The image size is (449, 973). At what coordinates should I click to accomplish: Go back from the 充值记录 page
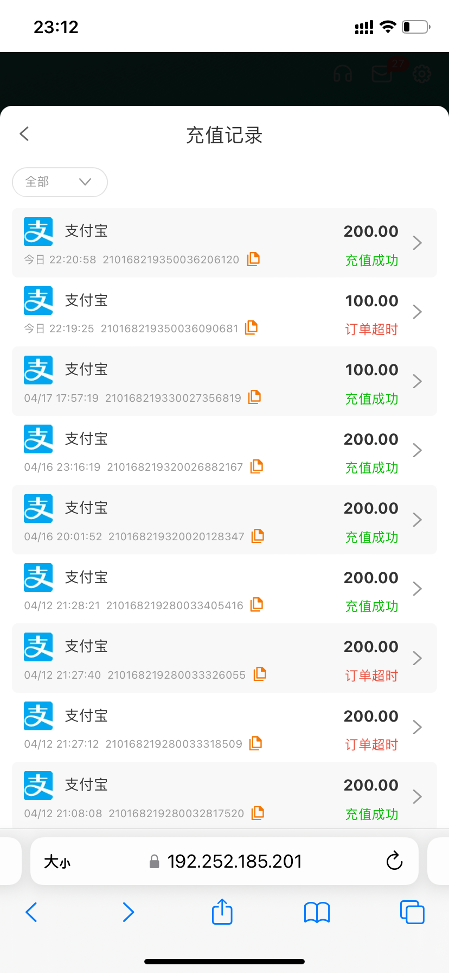[24, 134]
